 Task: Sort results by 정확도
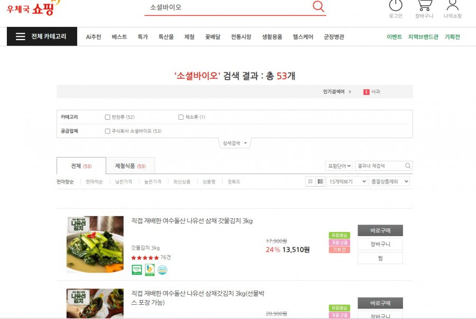pyautogui.click(x=234, y=182)
